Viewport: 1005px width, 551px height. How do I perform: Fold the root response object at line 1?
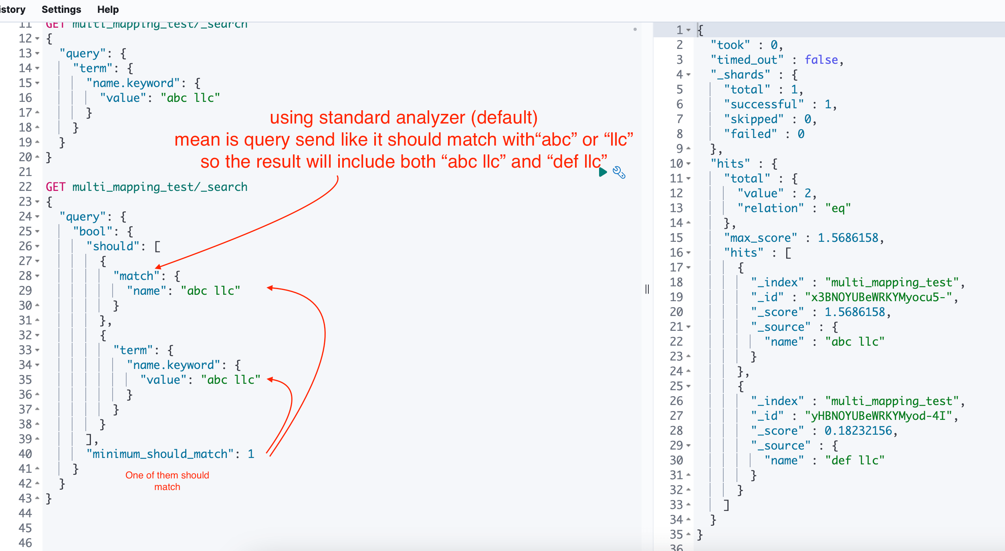(x=688, y=30)
